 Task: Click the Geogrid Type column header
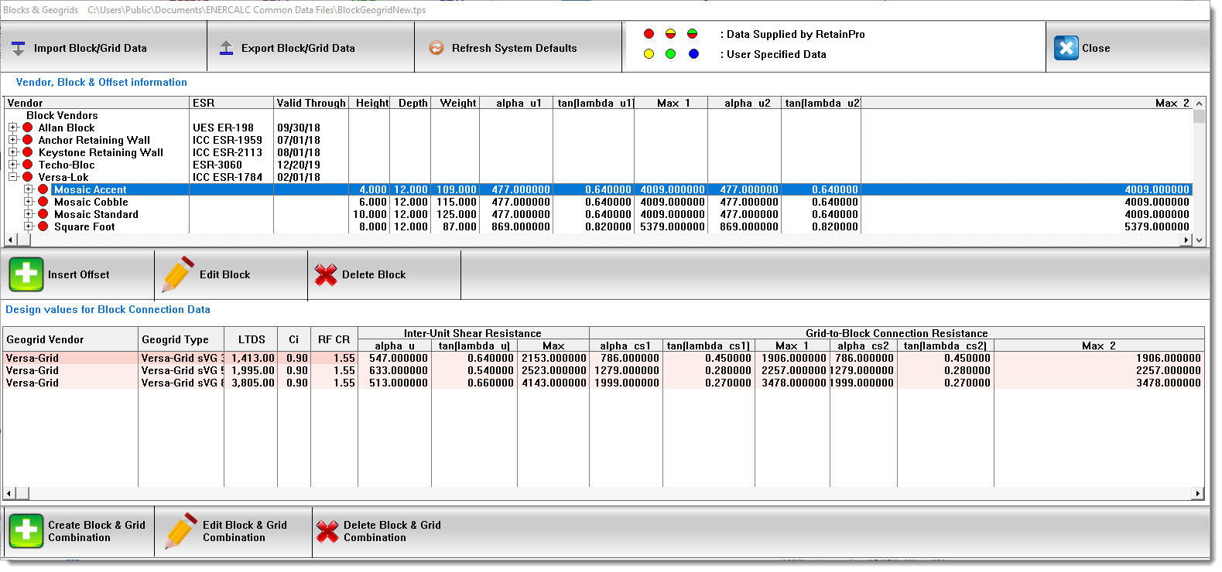click(x=181, y=339)
